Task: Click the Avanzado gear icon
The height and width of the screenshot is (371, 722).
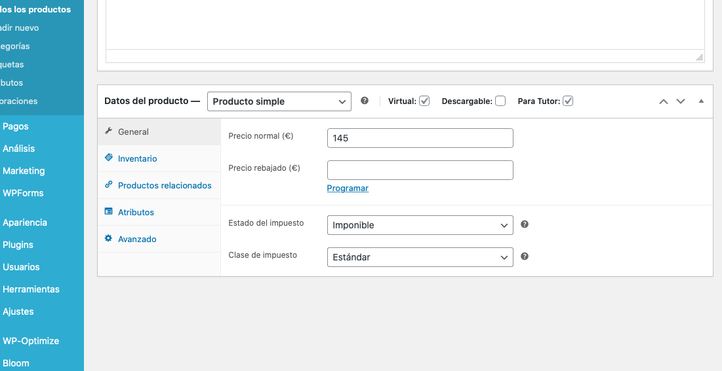Action: tap(109, 238)
